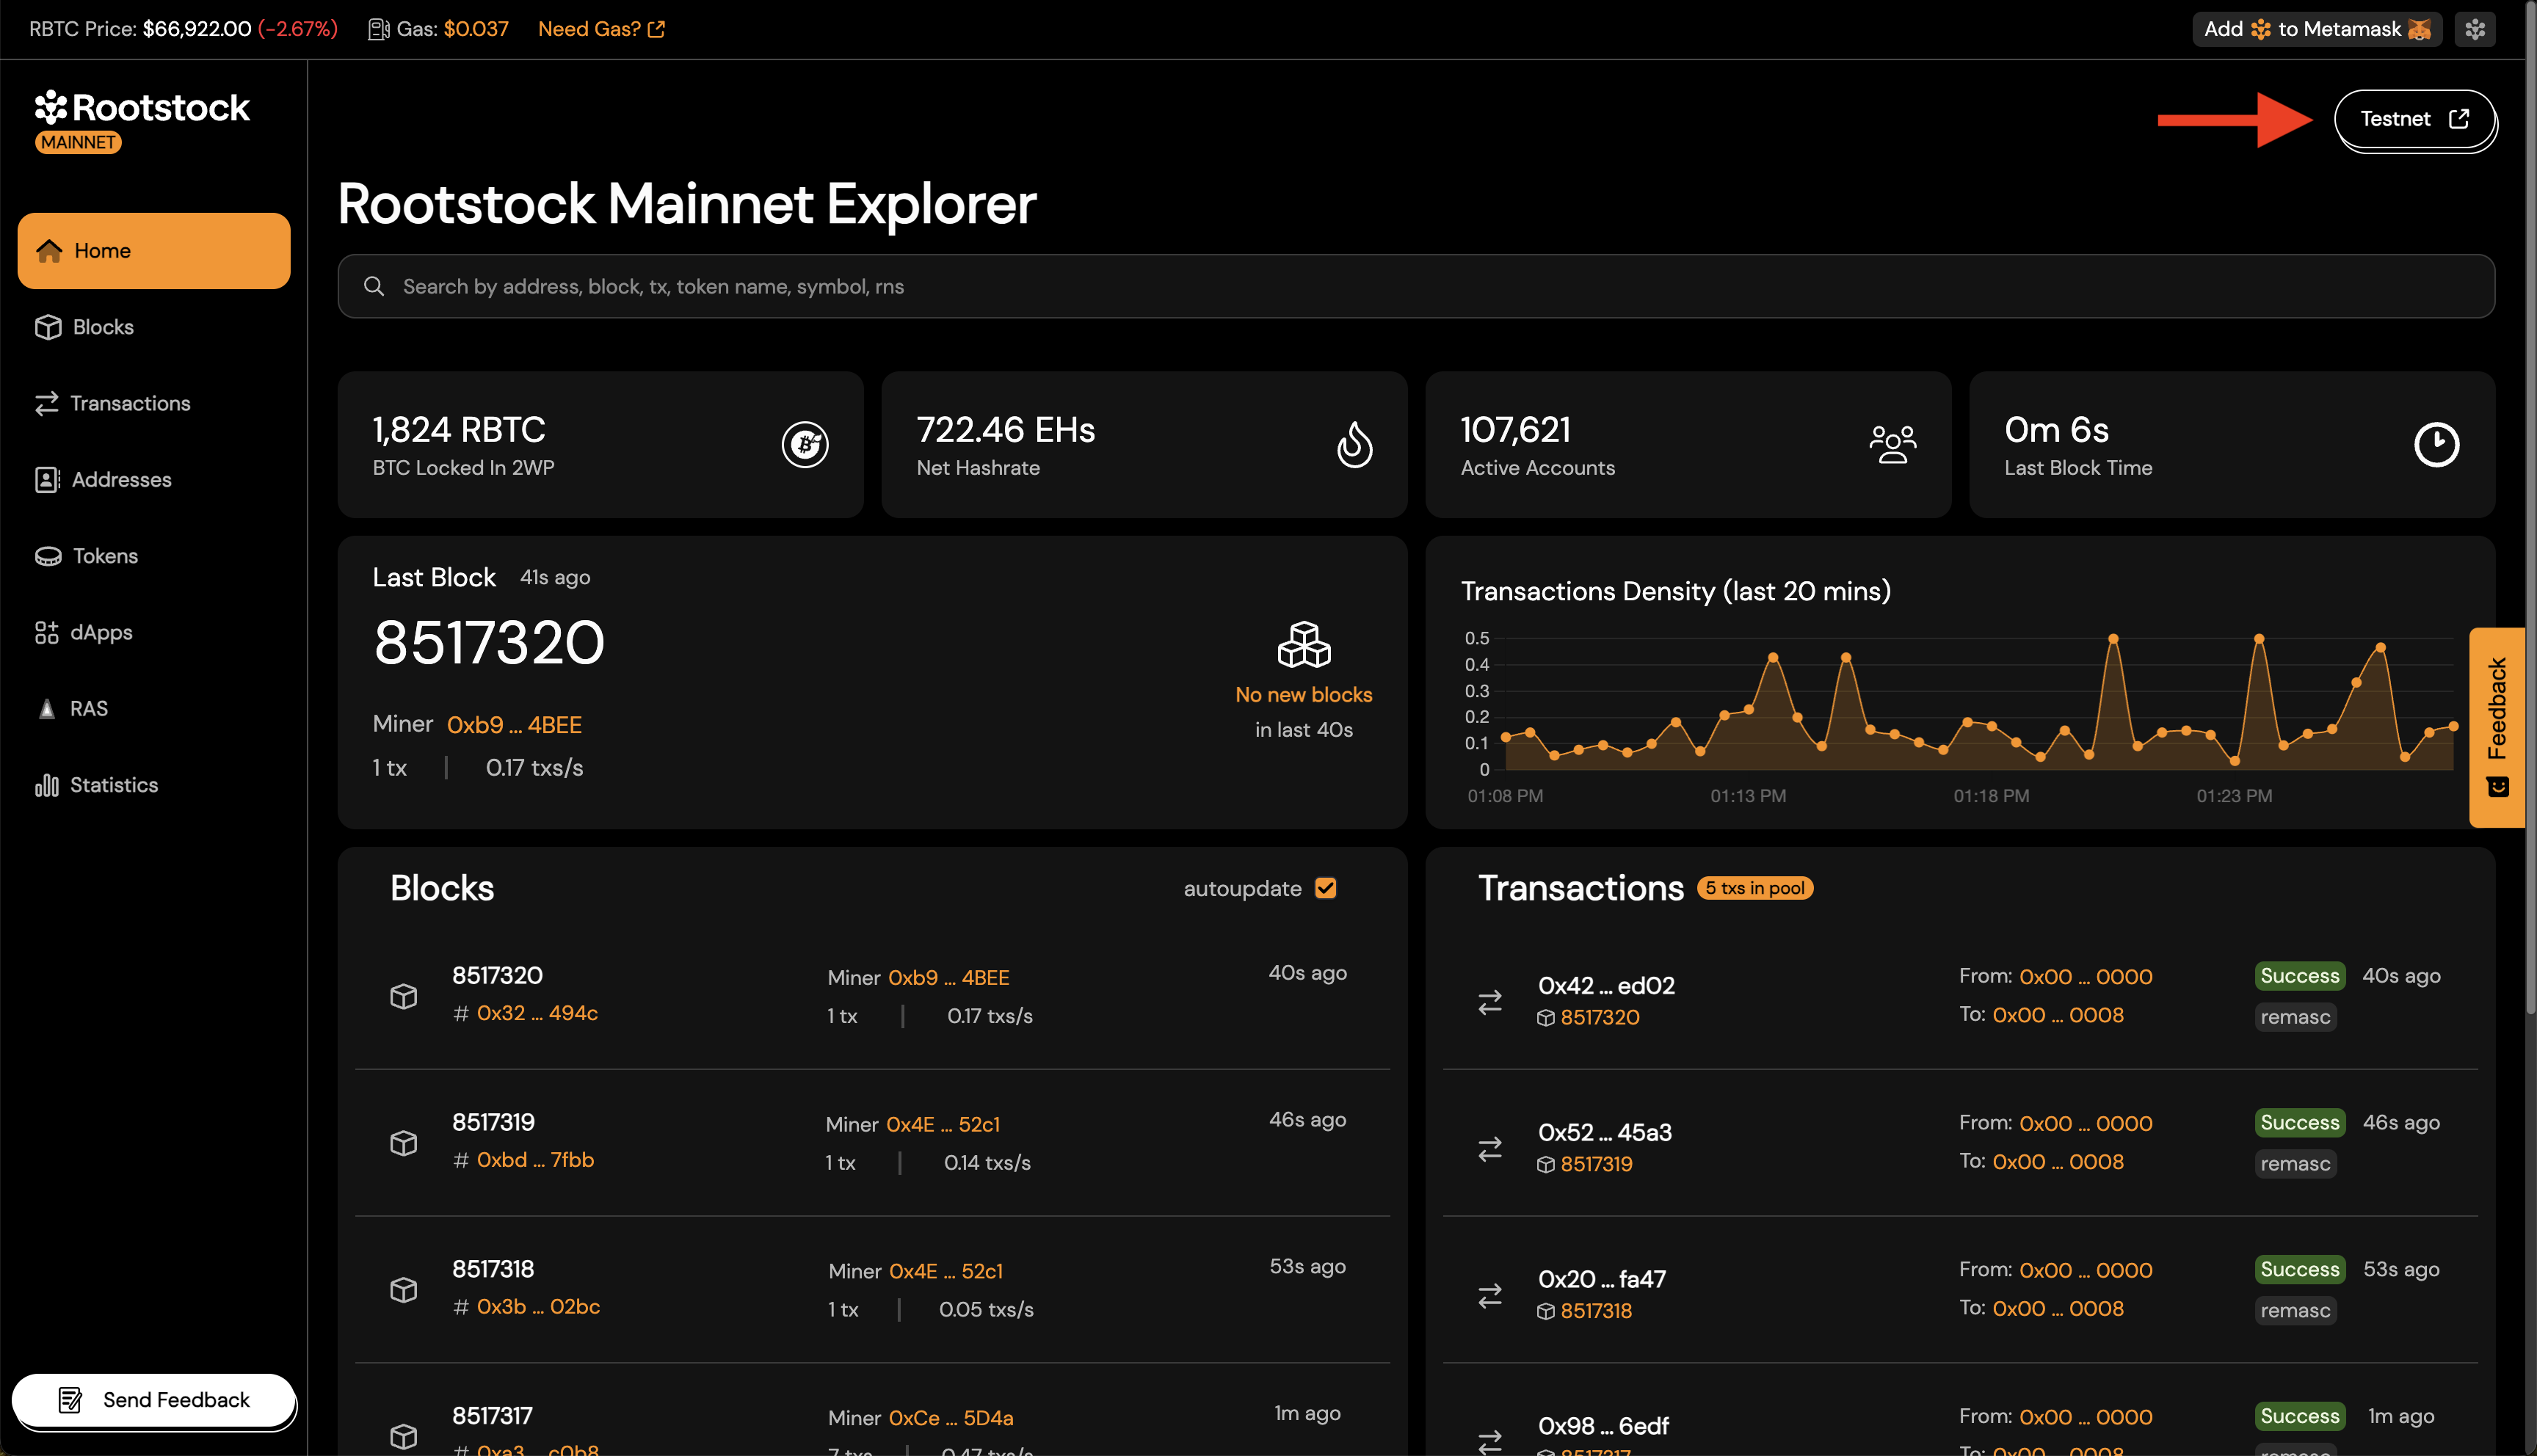
Task: Toggle the autoupdate checkbox in Blocks panel
Action: [x=1326, y=888]
